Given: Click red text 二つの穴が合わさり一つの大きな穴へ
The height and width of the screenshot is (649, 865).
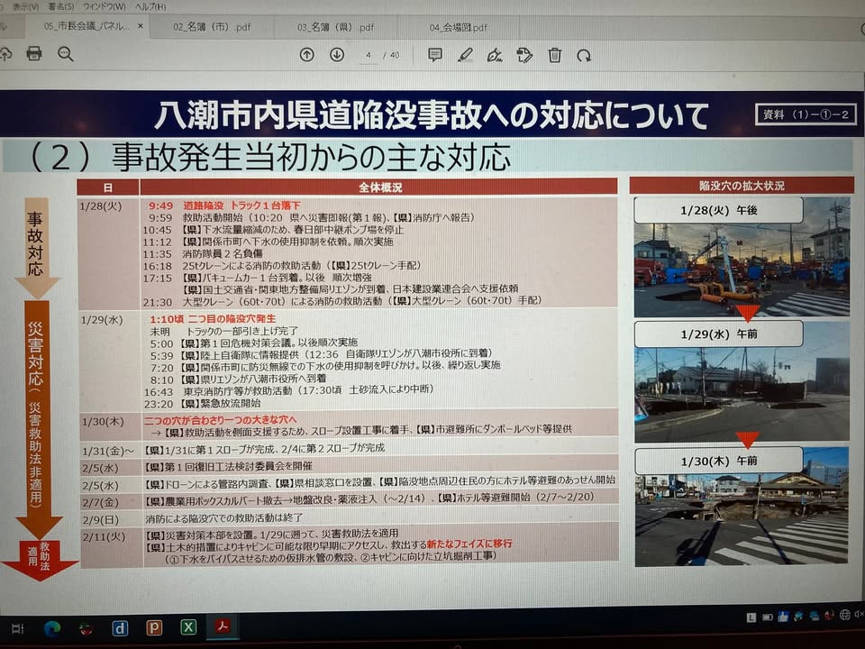Looking at the screenshot, I should 220,420.
